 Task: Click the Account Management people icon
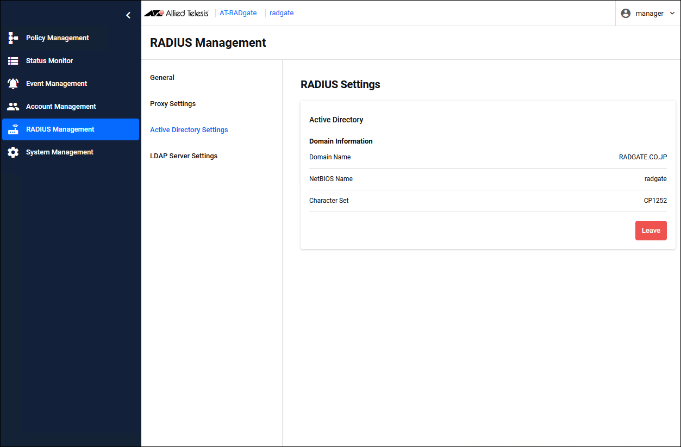pos(13,107)
